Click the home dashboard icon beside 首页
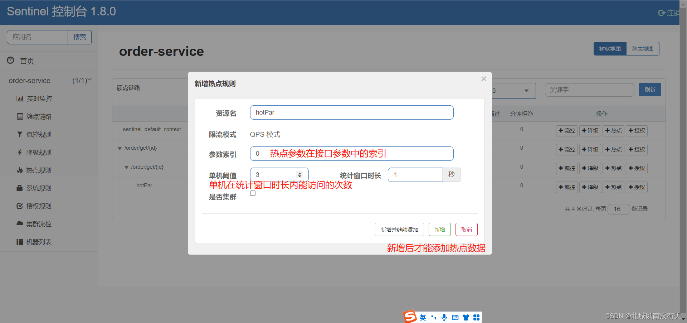This screenshot has width=687, height=323. coord(11,60)
